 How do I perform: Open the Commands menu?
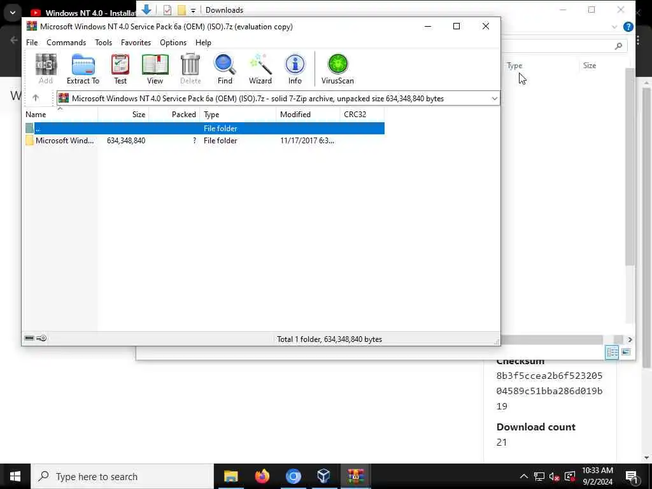66,43
